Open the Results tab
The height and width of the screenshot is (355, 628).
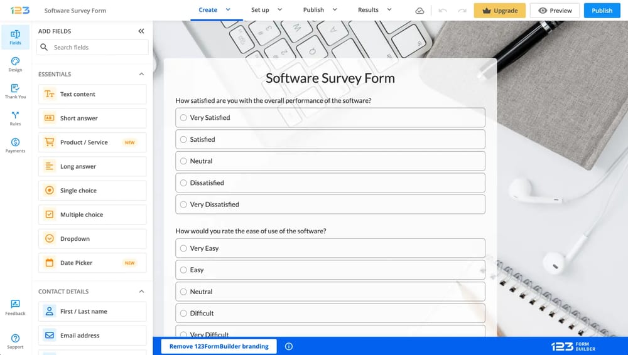click(x=368, y=10)
